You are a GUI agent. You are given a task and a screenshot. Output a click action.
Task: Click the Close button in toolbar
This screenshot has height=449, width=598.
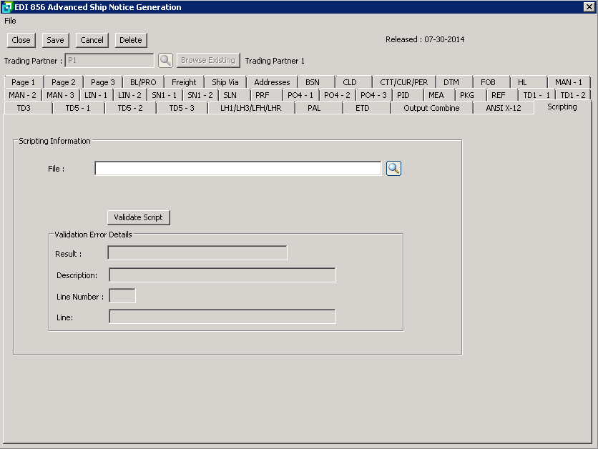point(21,40)
